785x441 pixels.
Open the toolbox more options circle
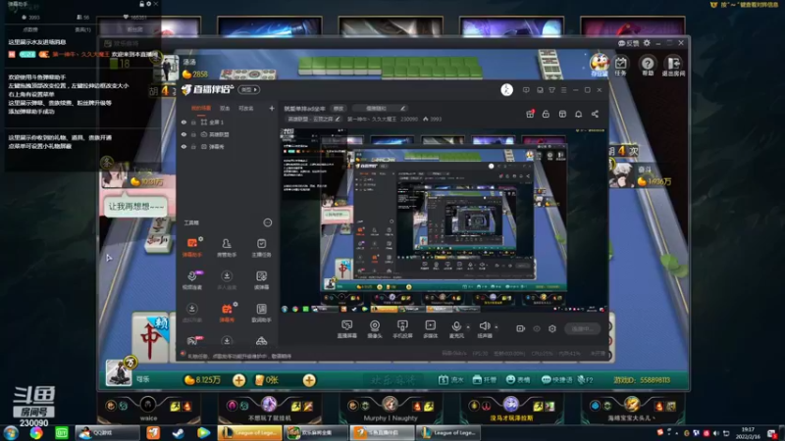(267, 222)
